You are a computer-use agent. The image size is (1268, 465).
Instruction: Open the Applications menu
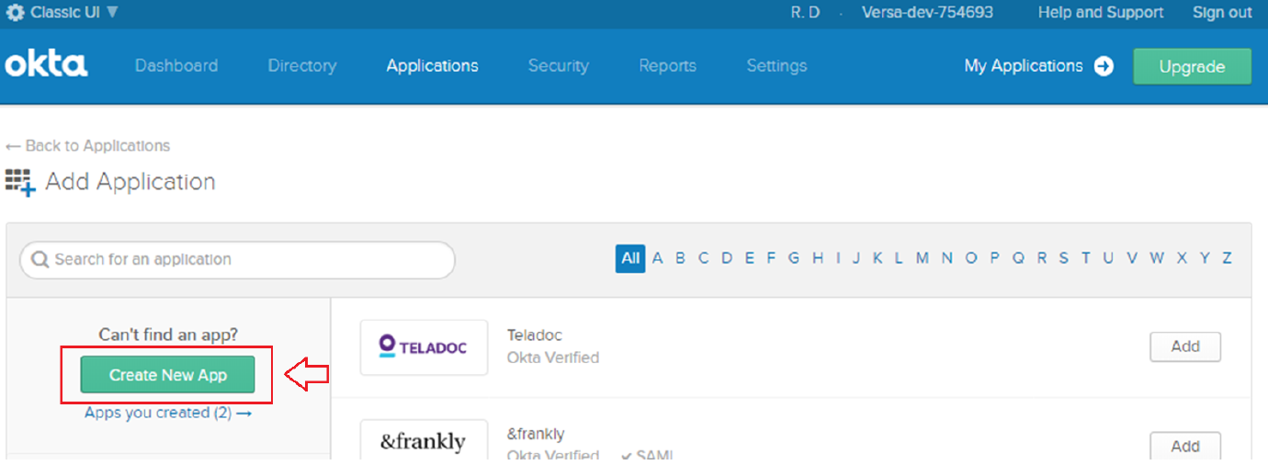[x=432, y=66]
